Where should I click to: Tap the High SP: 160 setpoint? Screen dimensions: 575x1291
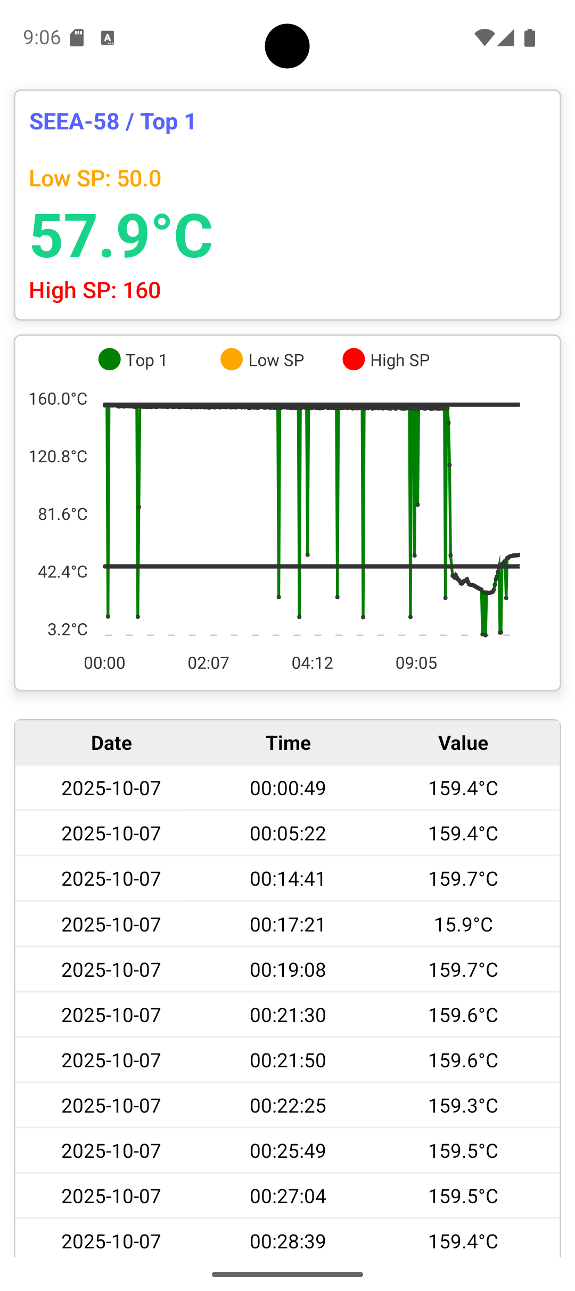pos(95,290)
